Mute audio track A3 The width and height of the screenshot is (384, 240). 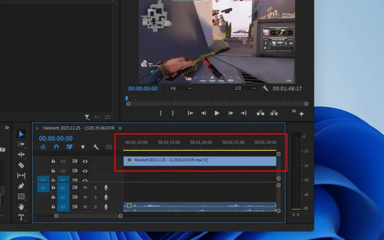pos(85,207)
